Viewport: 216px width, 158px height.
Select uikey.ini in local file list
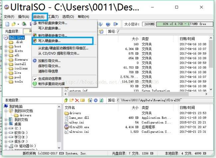(76, 122)
